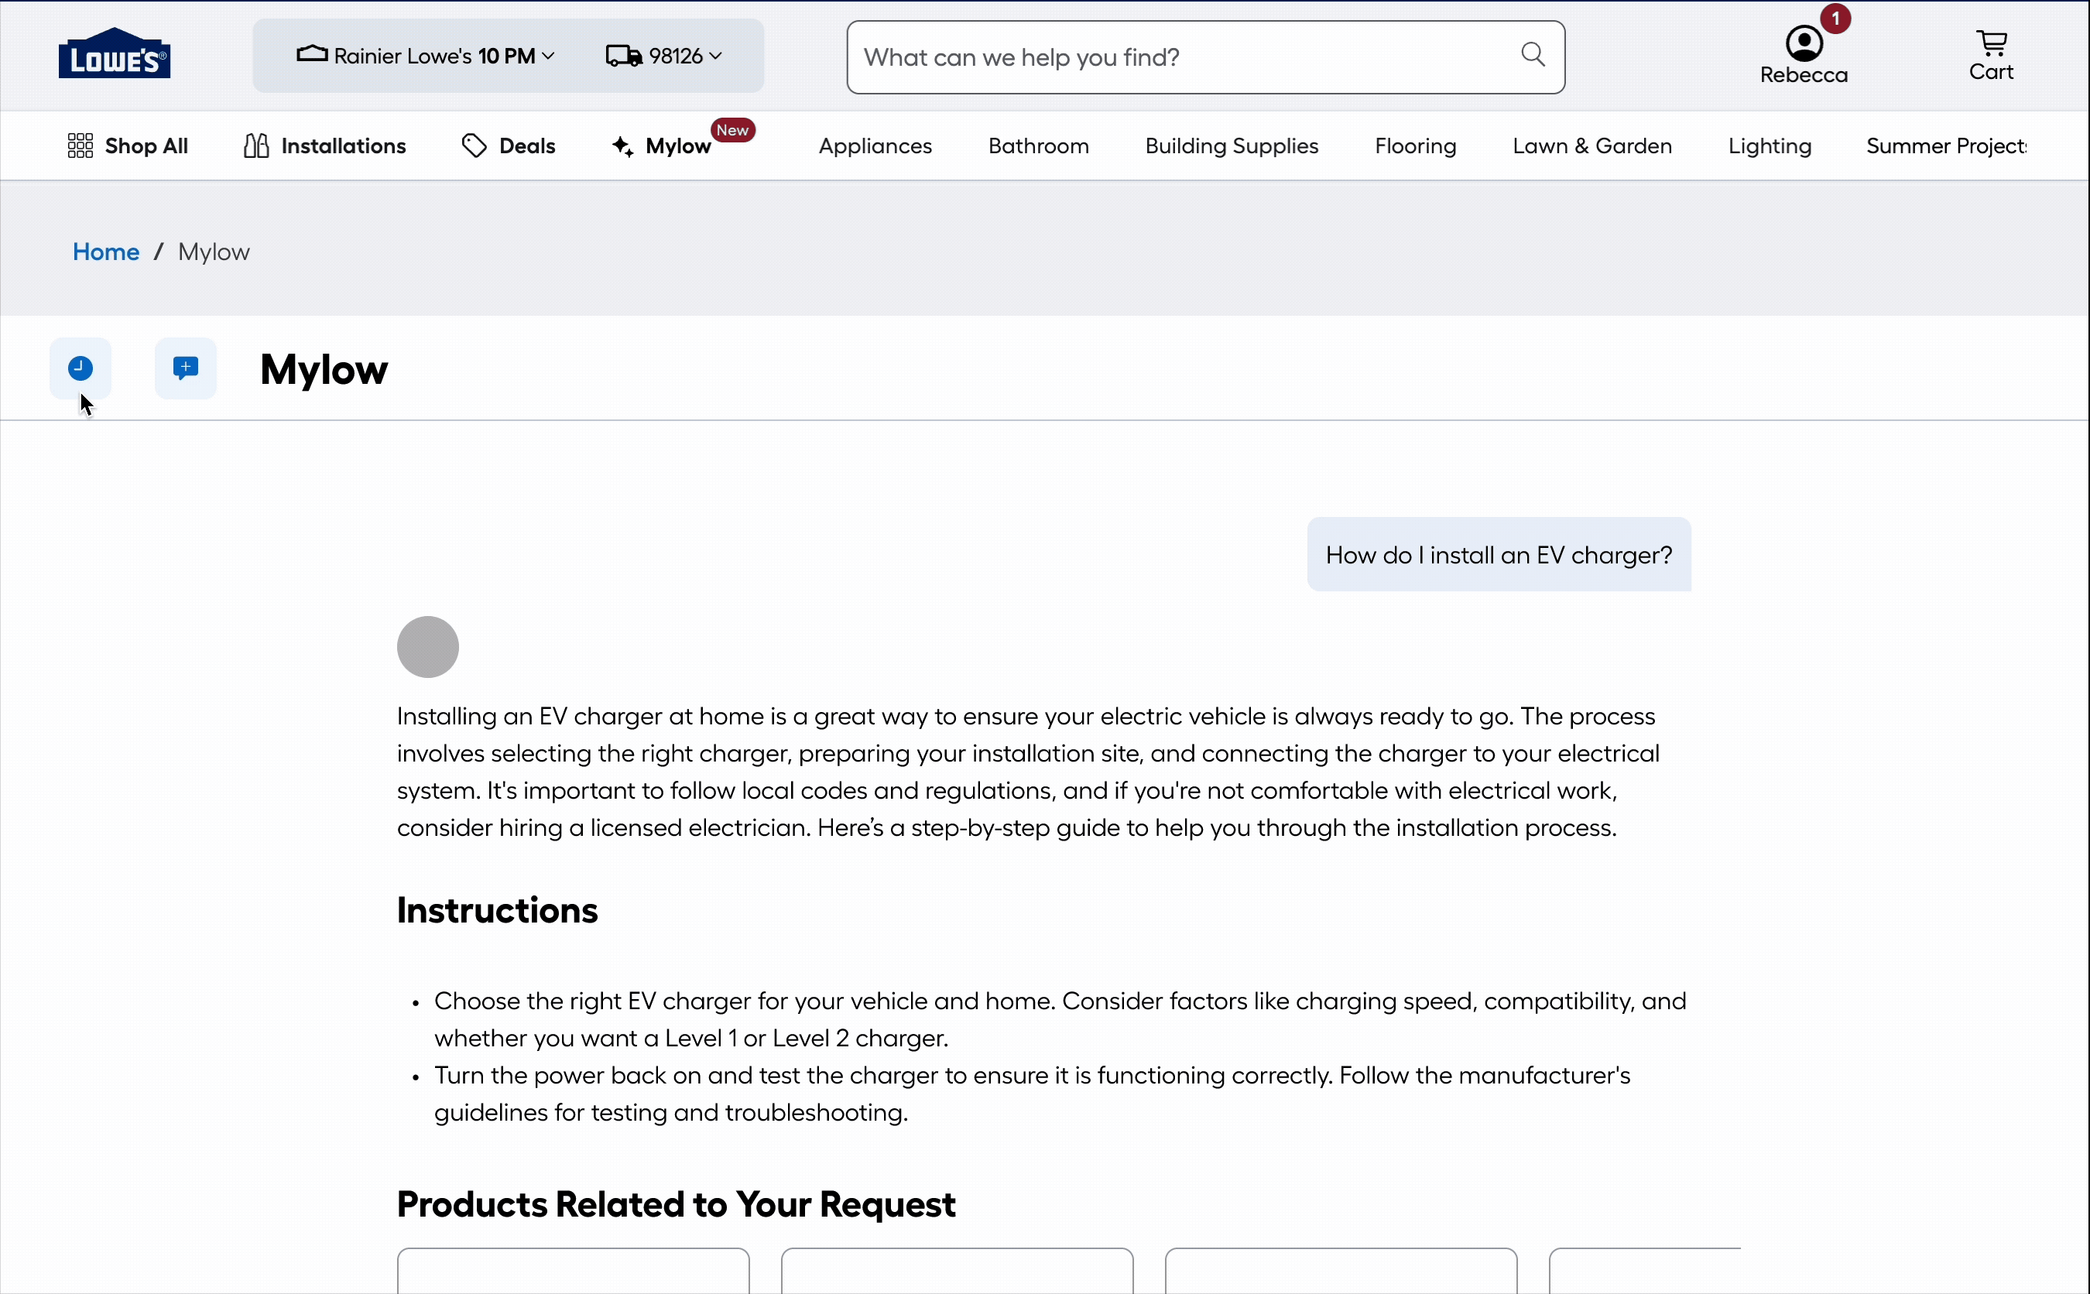Click the Lowe's logo
The width and height of the screenshot is (2090, 1294).
click(x=114, y=54)
